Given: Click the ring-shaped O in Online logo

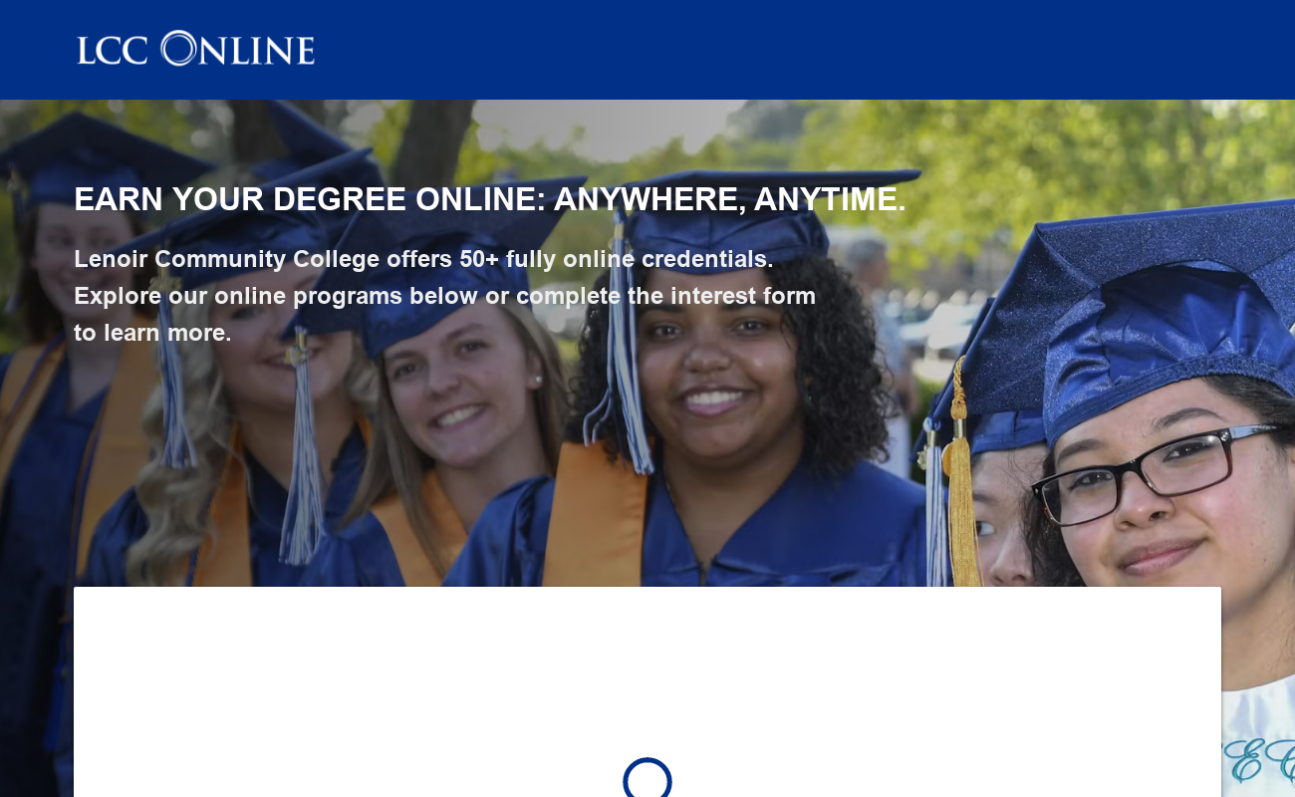Looking at the screenshot, I should point(179,49).
